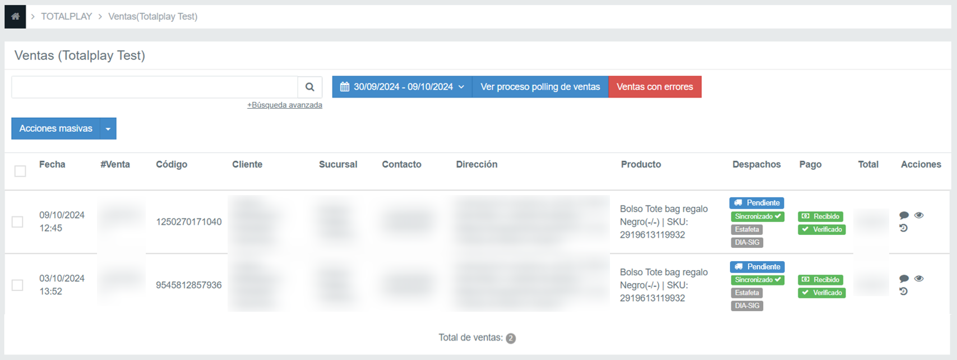Click the Producto column header

641,164
